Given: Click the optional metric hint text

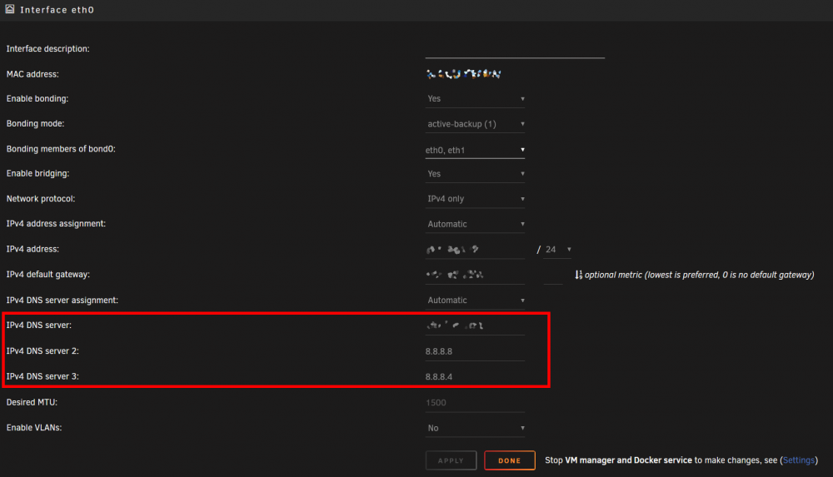Looking at the screenshot, I should pos(699,275).
